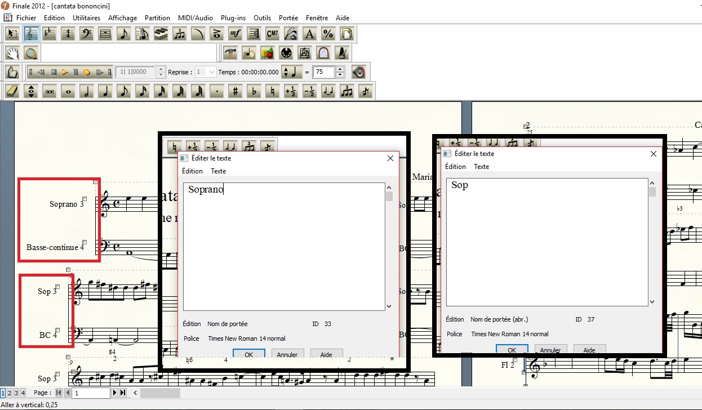Open the Reprise dropdown

click(x=211, y=72)
